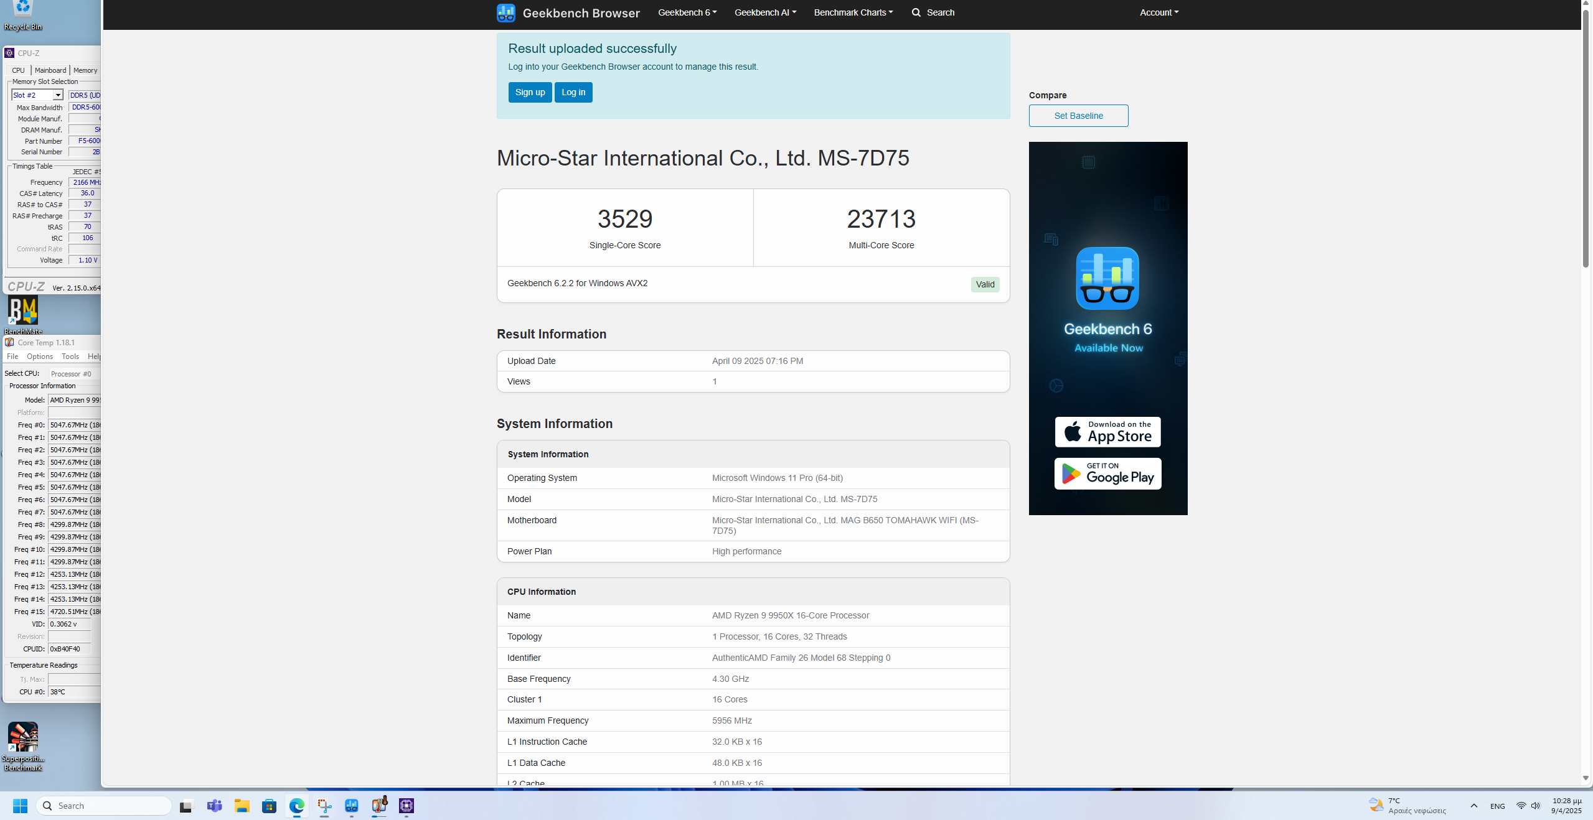Click the multi-core score 23713
Viewport: 1593px width, 820px height.
tap(881, 219)
